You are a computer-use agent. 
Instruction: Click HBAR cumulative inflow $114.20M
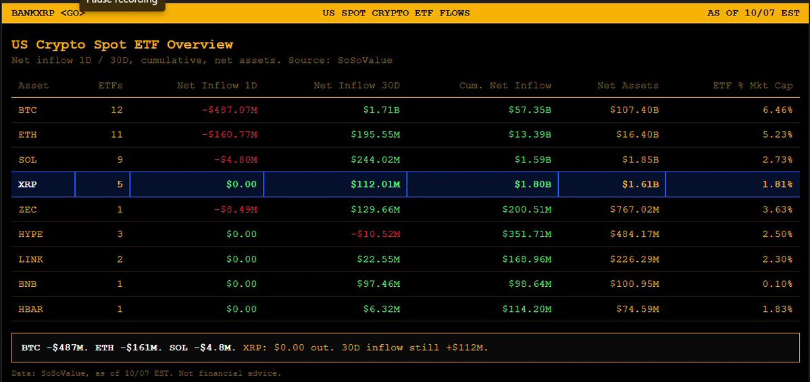(x=527, y=309)
